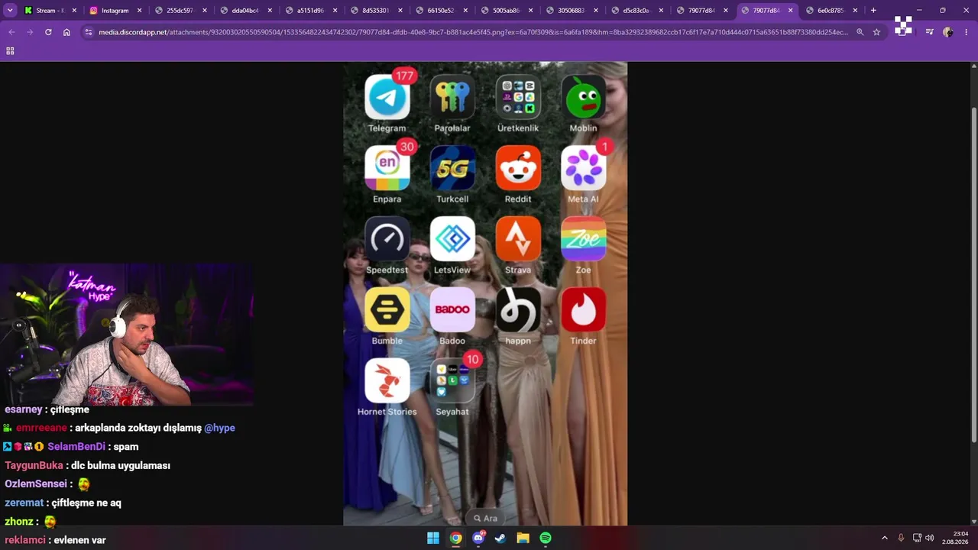Open the Parolalar passwords app icon
Image resolution: width=978 pixels, height=550 pixels.
tap(452, 97)
